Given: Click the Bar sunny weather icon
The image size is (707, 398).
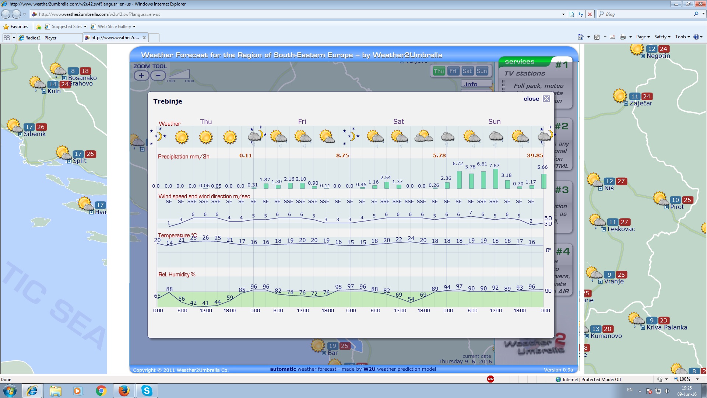Looking at the screenshot, I should click(x=318, y=346).
